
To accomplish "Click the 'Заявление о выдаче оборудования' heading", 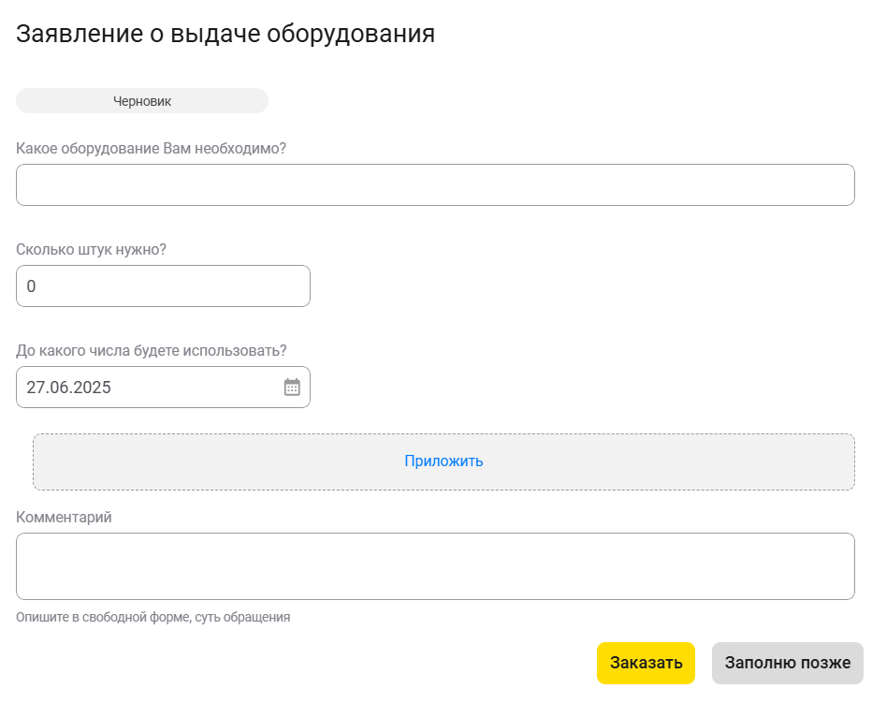I will tap(225, 34).
